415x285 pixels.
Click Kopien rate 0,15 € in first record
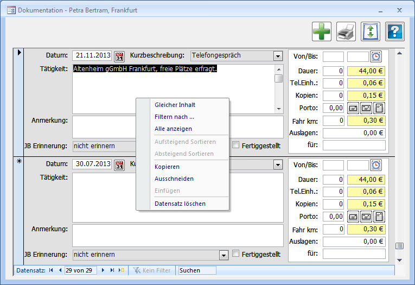click(366, 96)
